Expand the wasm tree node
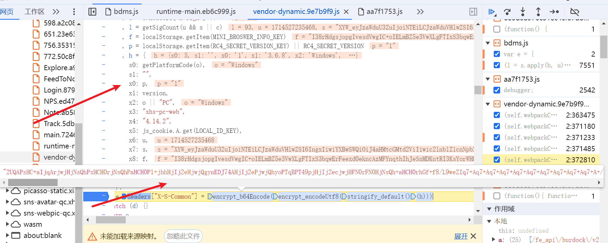Viewport: 608px width, 243px height. coord(7,224)
